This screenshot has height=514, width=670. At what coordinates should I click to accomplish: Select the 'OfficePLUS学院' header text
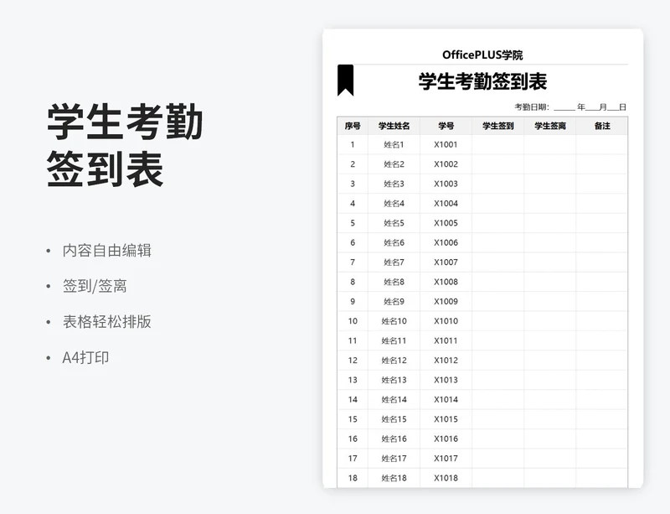pyautogui.click(x=482, y=55)
